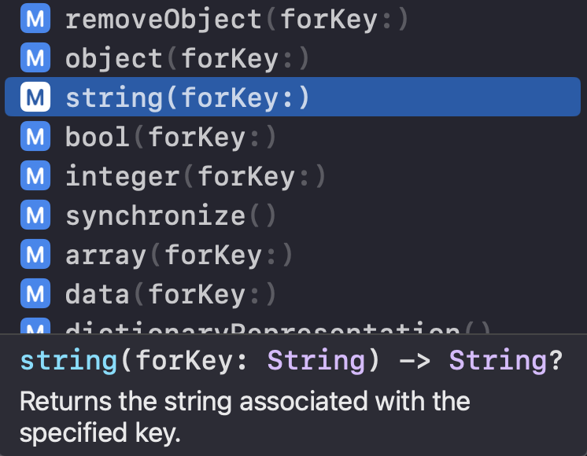Click the method badge next to array(forKey:)
Viewport: 587px width, 456px height.
click(x=35, y=254)
